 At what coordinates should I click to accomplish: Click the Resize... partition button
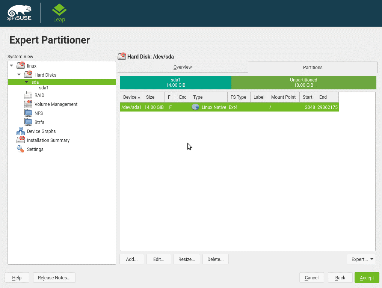pyautogui.click(x=187, y=259)
